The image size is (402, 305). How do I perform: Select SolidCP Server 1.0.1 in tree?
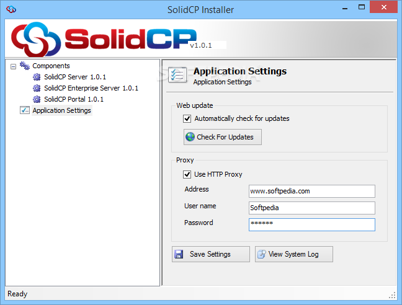coord(75,77)
